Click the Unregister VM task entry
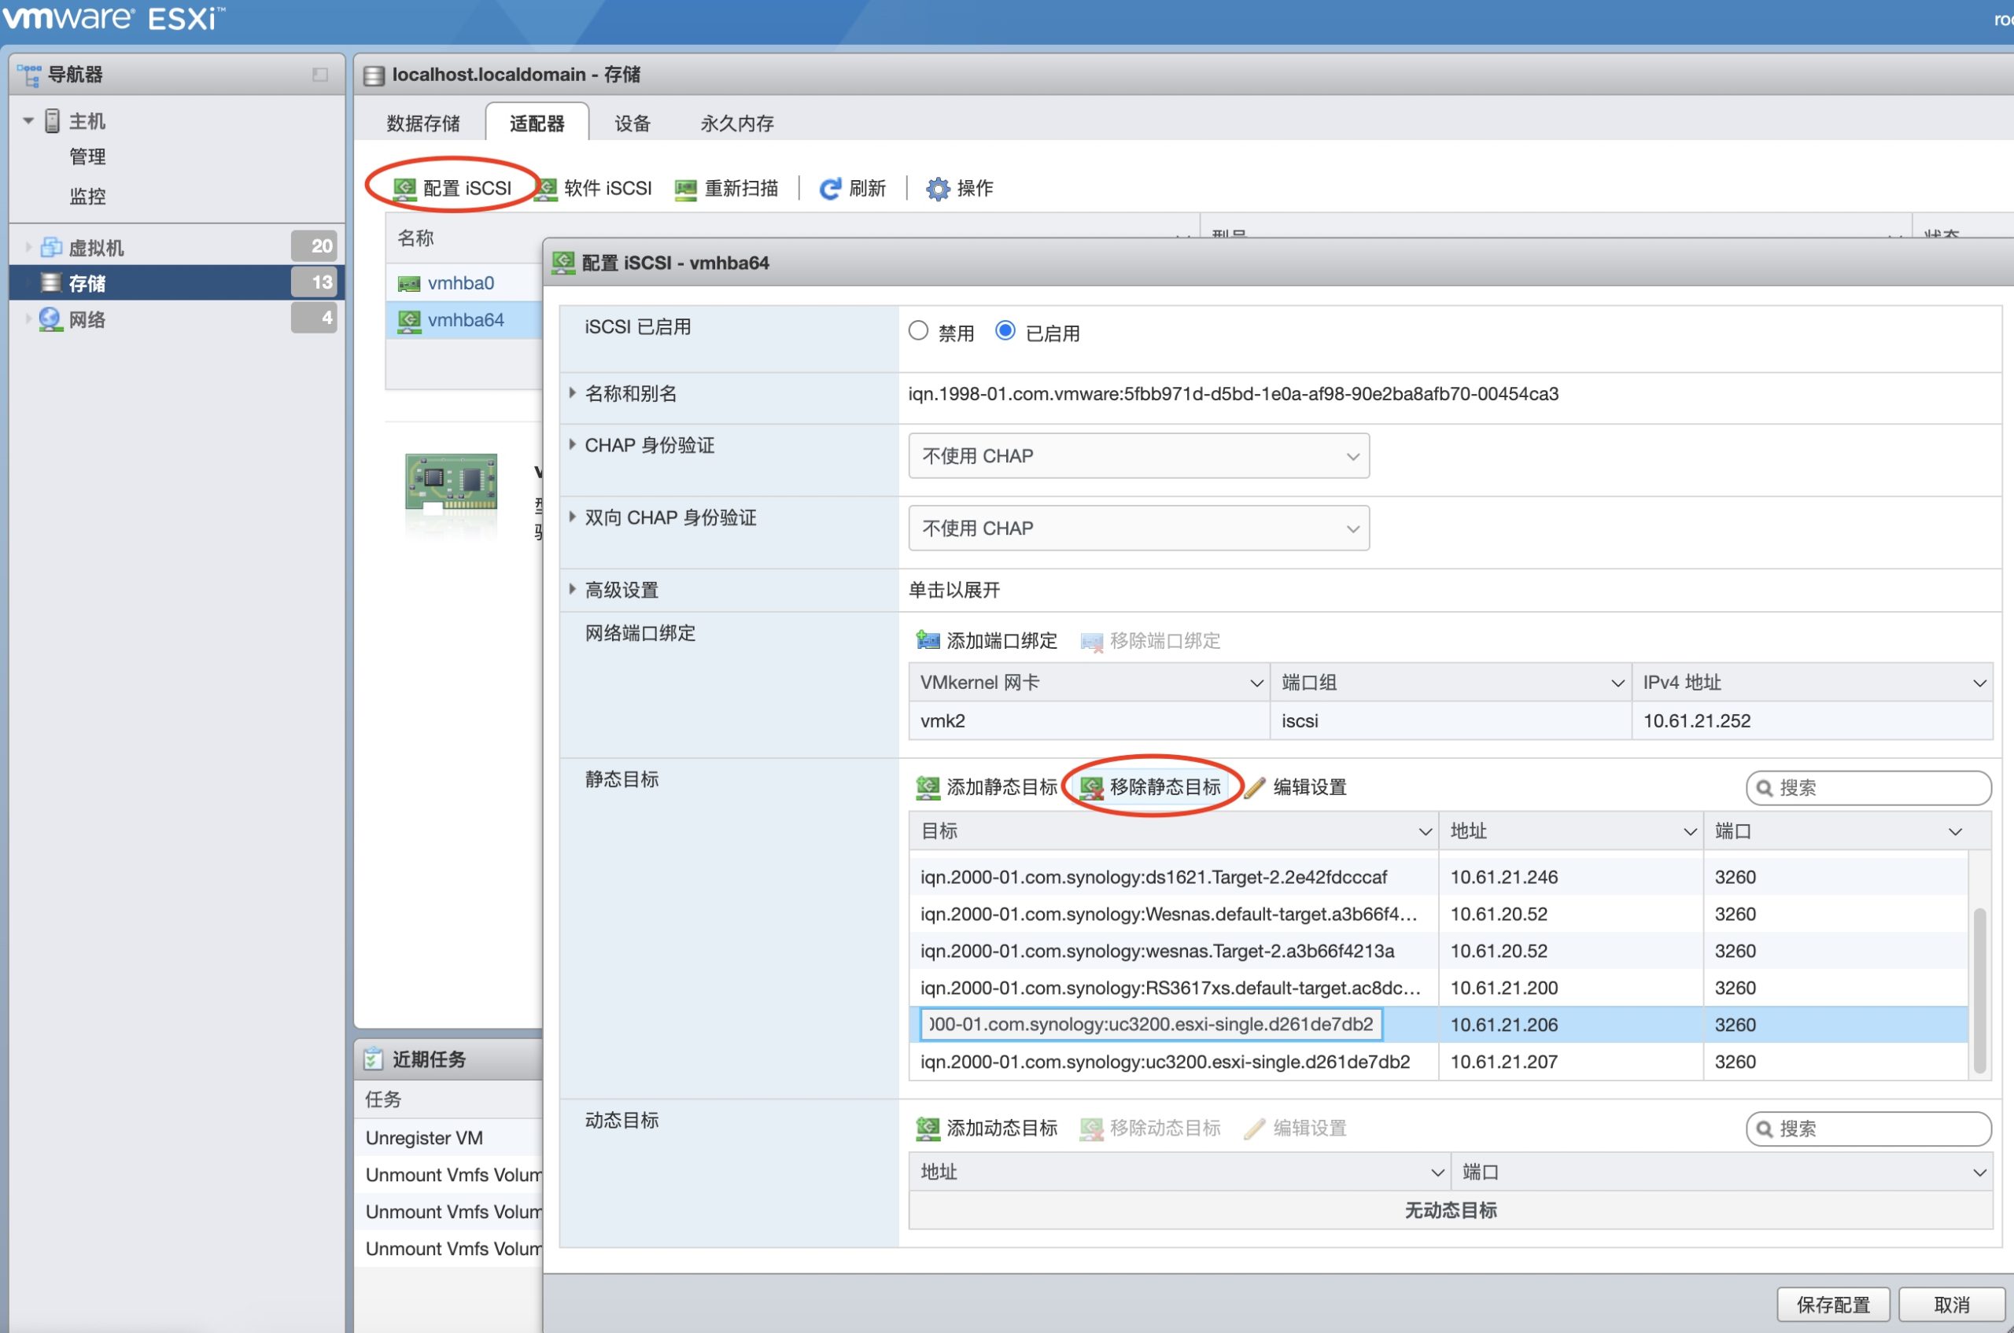 (424, 1137)
